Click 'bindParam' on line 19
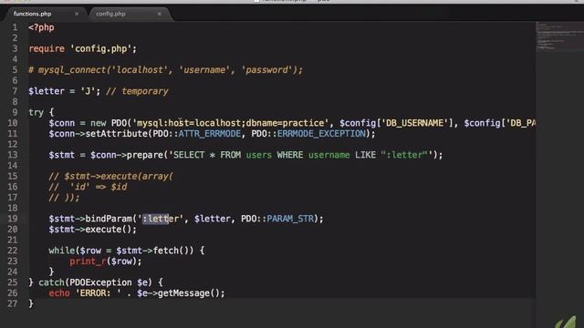 pyautogui.click(x=109, y=219)
